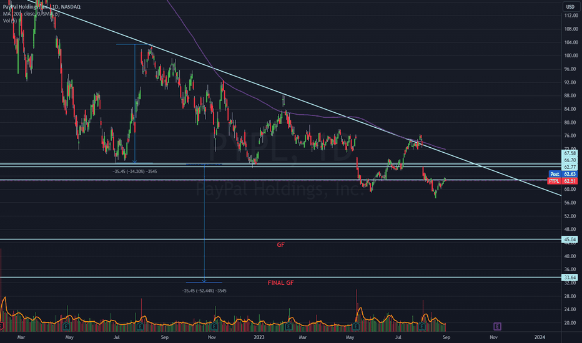Click the 112.00 price axis label

tap(571, 16)
